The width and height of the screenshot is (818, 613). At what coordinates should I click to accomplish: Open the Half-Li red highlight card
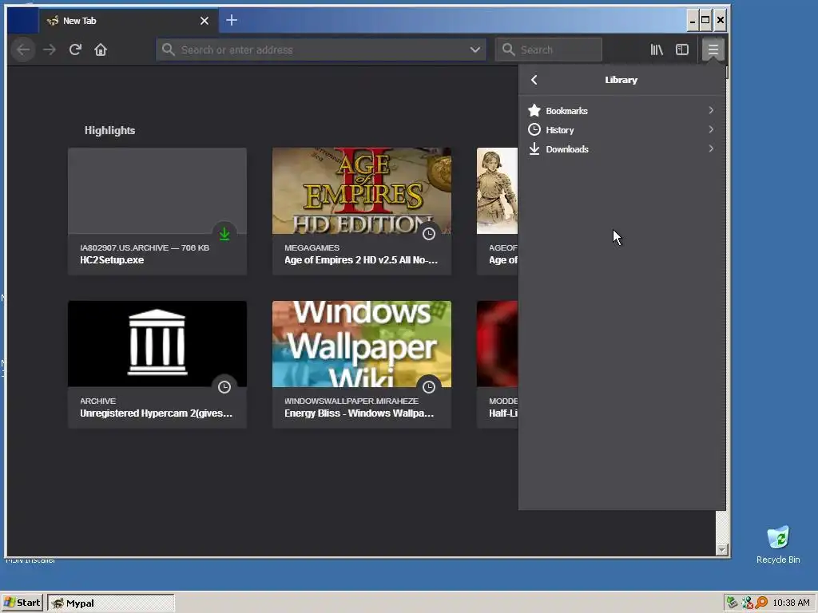(x=497, y=364)
